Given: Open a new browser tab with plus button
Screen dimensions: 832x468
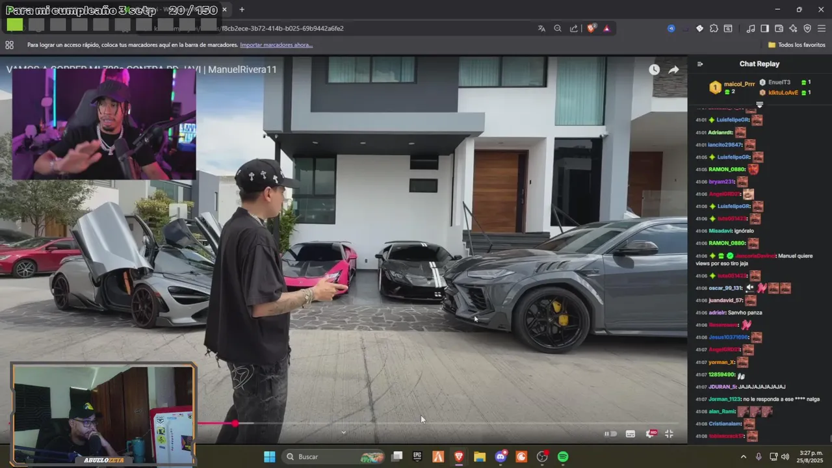Looking at the screenshot, I should pos(242,10).
